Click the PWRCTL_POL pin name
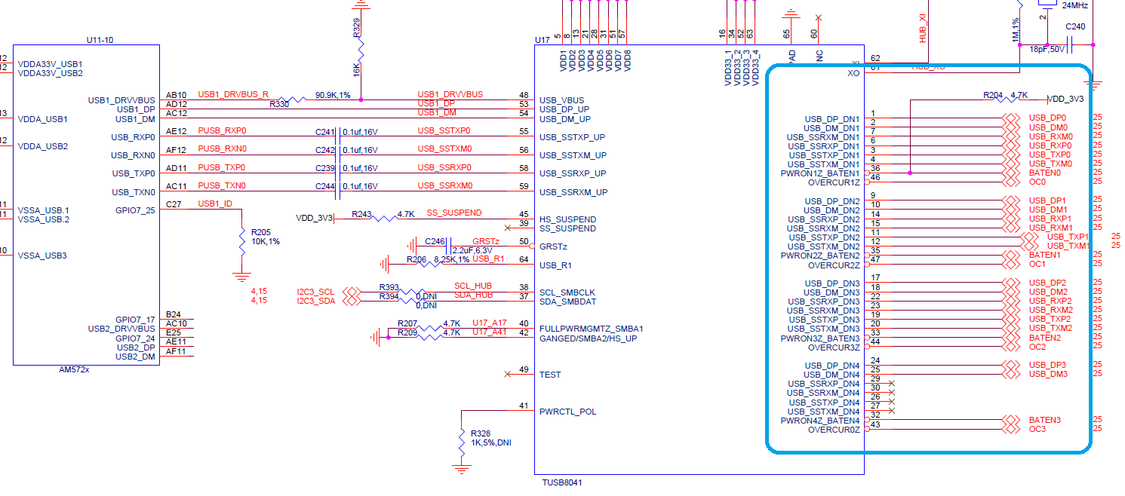The height and width of the screenshot is (496, 1125). coord(567,412)
